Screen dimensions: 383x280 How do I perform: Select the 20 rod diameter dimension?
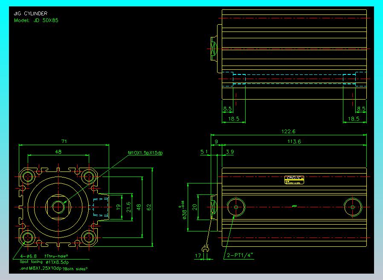[194, 207]
